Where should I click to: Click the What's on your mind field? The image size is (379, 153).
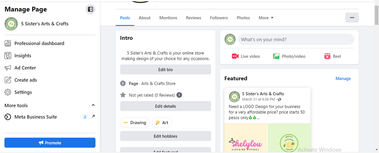coord(296,39)
